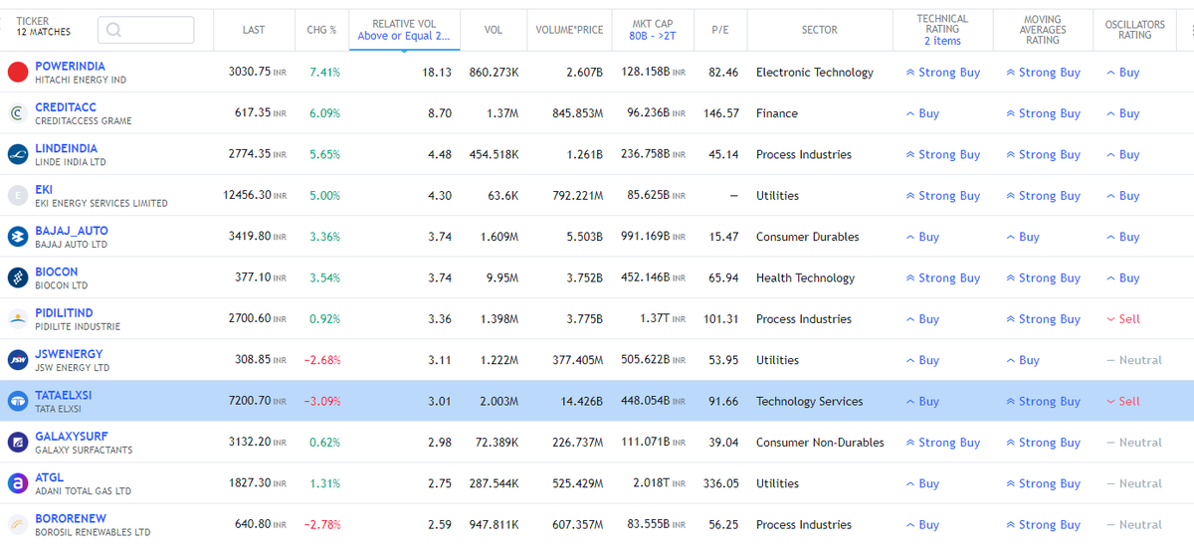1194x551 pixels.
Task: Open the PIDILITIND ticker link
Action: coord(64,313)
